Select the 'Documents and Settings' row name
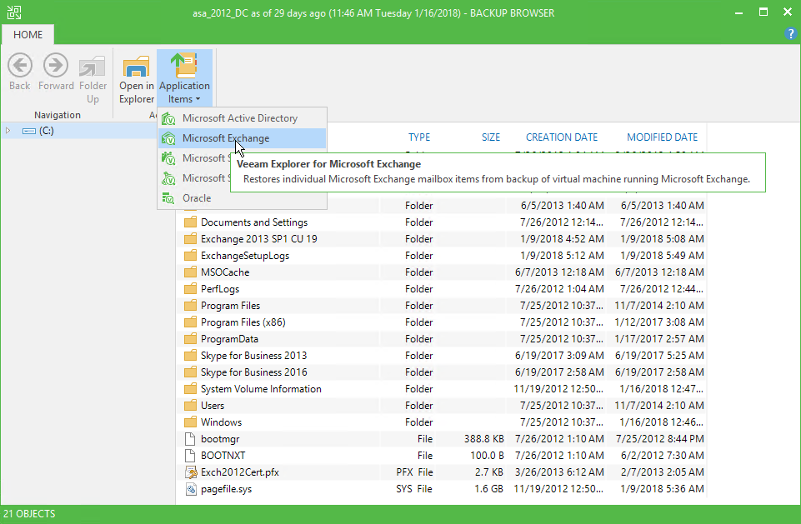The height and width of the screenshot is (524, 801). tap(254, 222)
